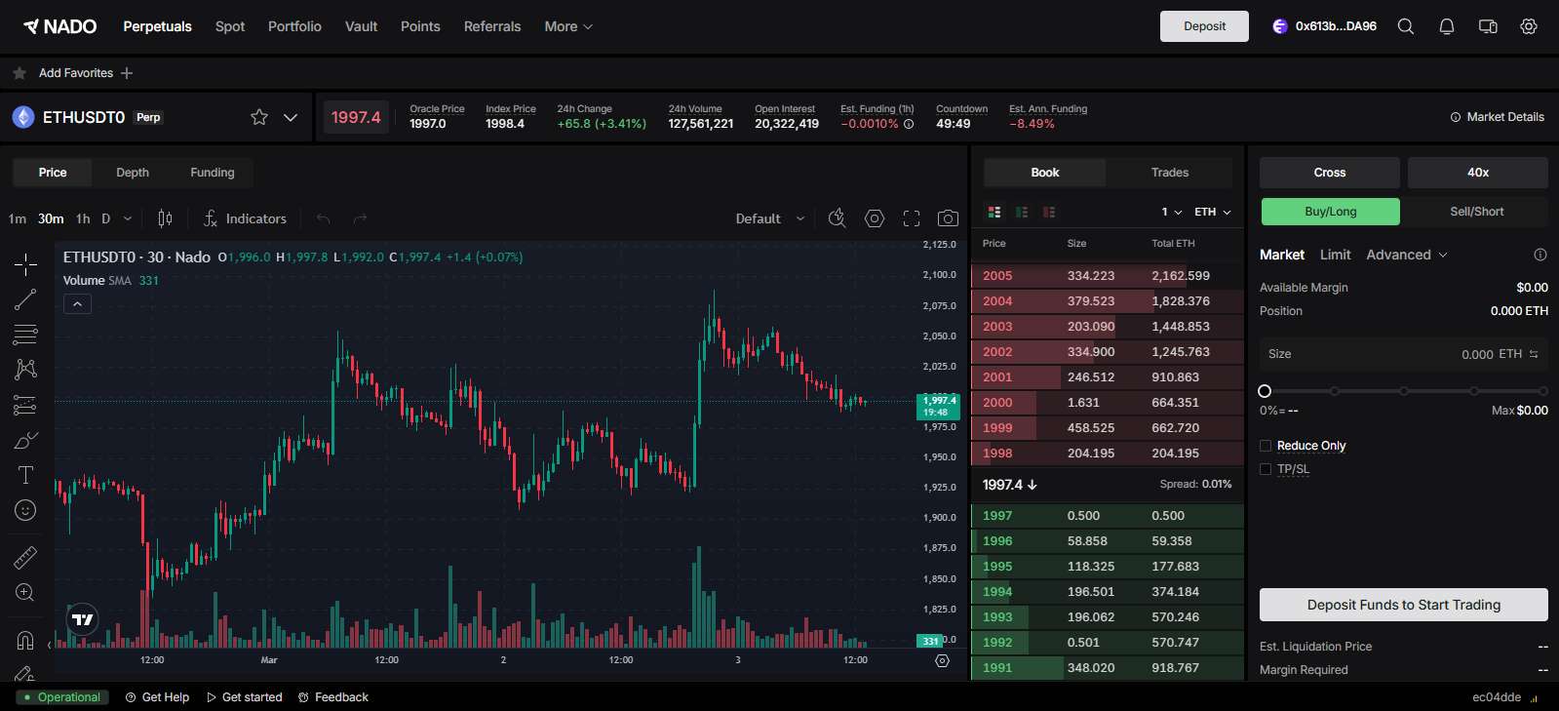Screen dimensions: 1559x711
Task: Open the ETH denomination dropdown in book
Action: pos(1213,212)
